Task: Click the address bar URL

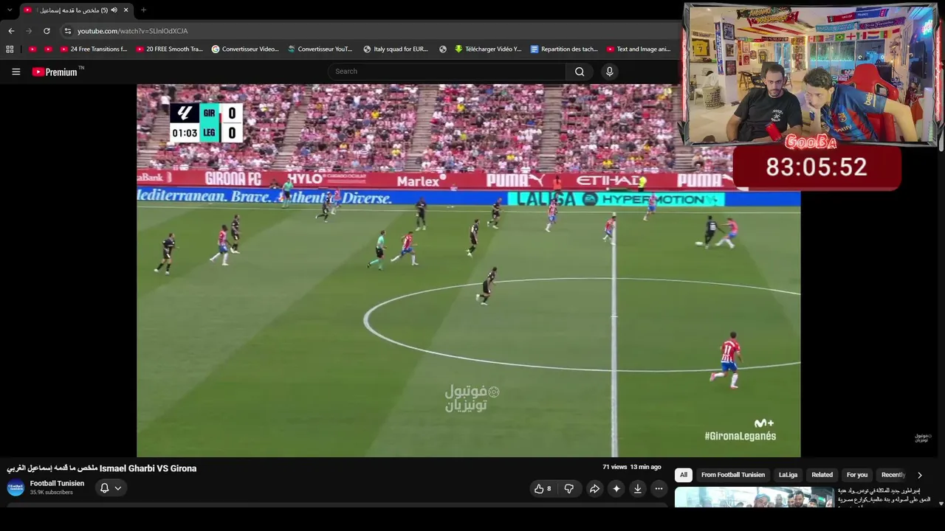Action: pos(133,31)
